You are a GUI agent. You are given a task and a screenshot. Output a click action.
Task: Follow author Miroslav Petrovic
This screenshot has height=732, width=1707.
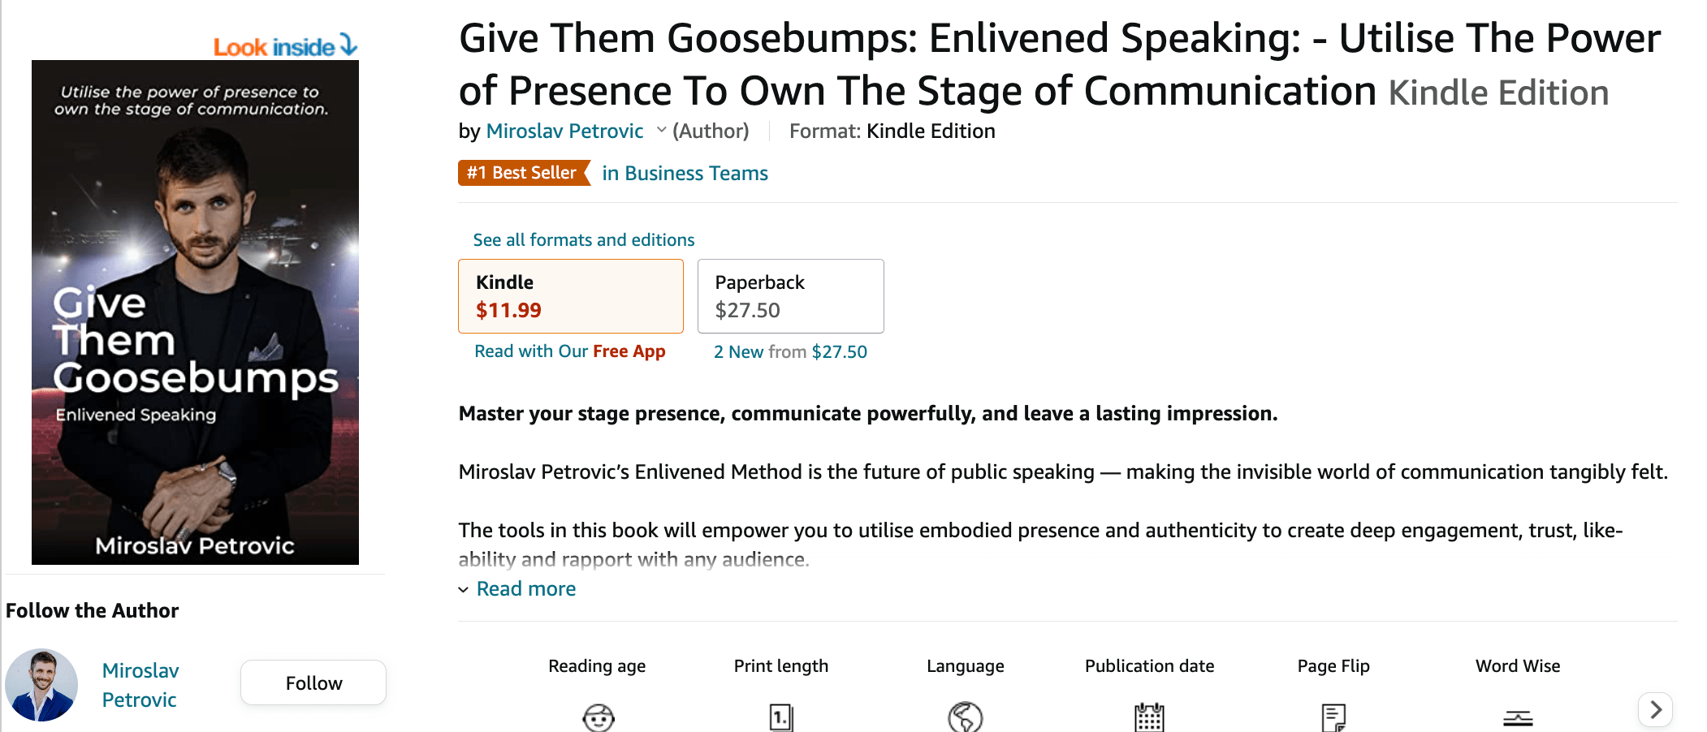click(x=313, y=683)
